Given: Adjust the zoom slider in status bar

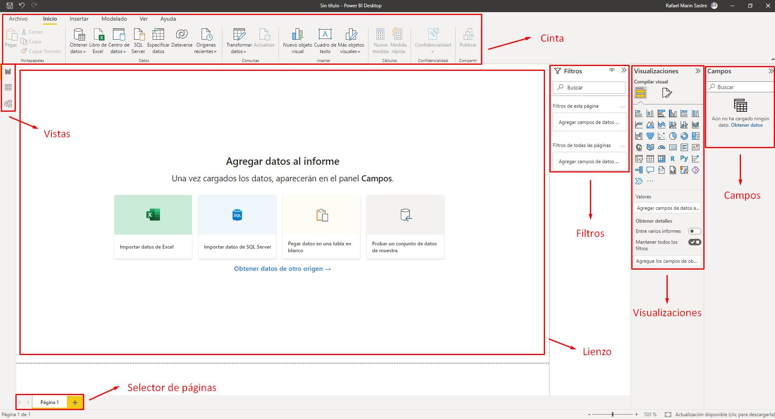Looking at the screenshot, I should point(613,414).
